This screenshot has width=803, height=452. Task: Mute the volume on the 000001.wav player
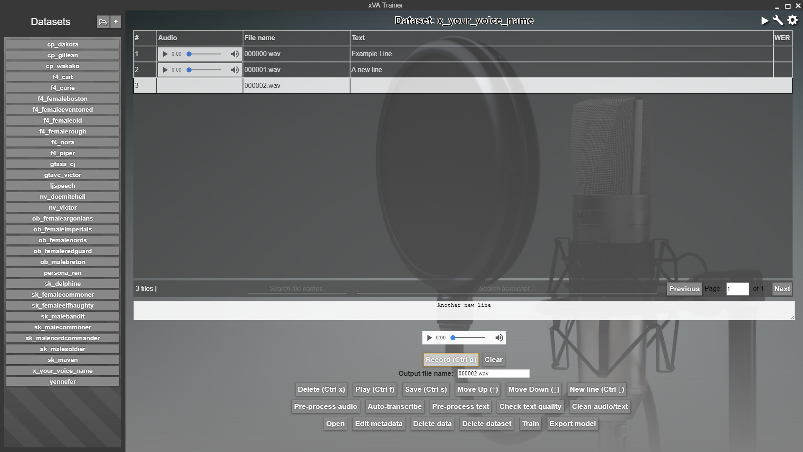point(234,70)
